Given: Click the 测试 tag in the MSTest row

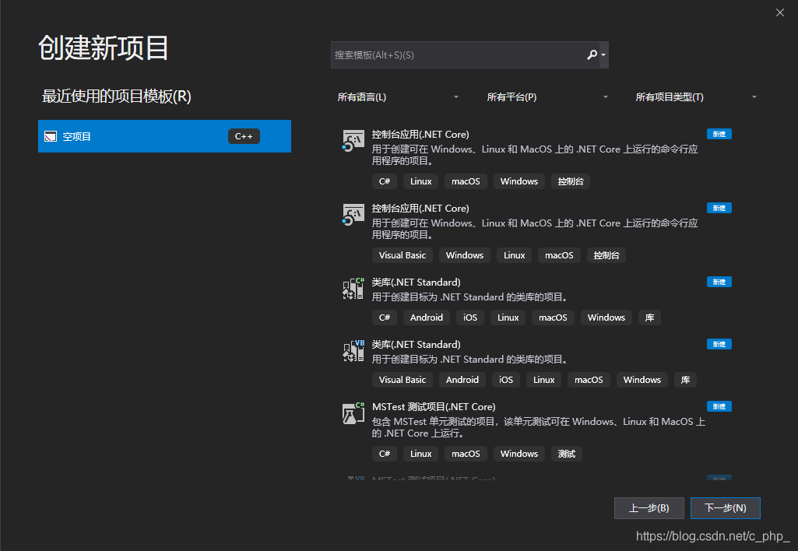Looking at the screenshot, I should point(567,454).
